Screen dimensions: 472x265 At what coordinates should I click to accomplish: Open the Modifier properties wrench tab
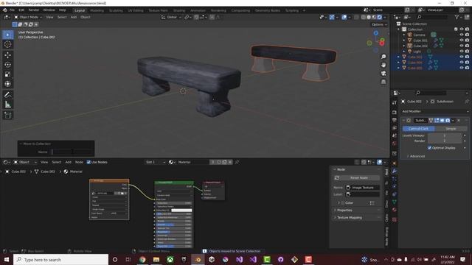pyautogui.click(x=395, y=171)
